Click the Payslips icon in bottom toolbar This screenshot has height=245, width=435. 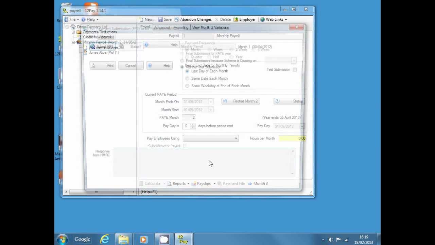(x=193, y=183)
